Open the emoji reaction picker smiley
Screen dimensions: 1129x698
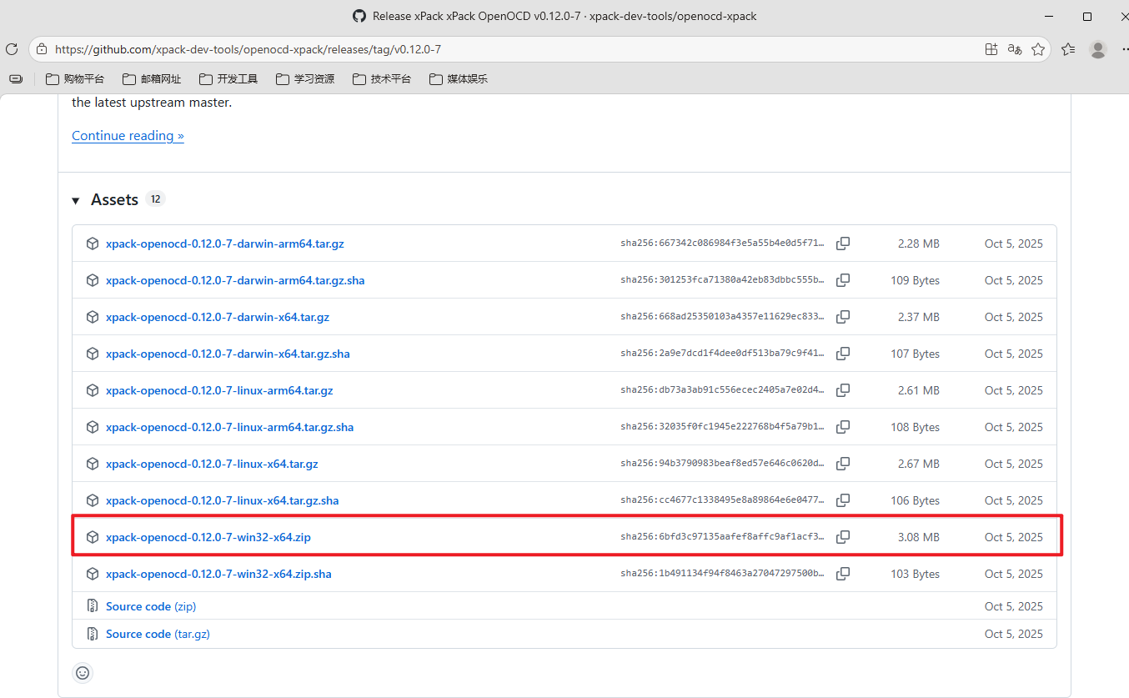(83, 672)
